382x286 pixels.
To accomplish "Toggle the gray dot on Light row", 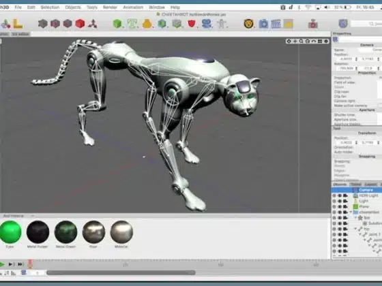I will coord(334,201).
